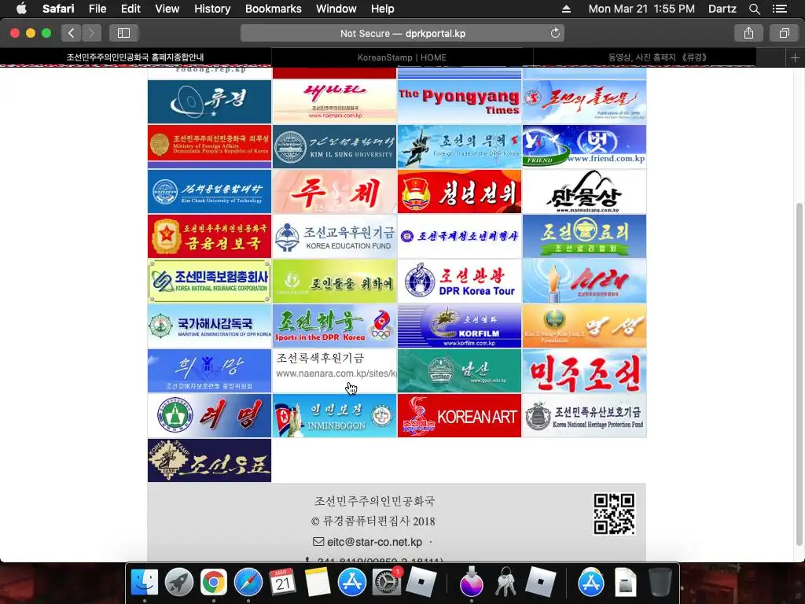Open Sports in the DPR Korea banner

(334, 326)
